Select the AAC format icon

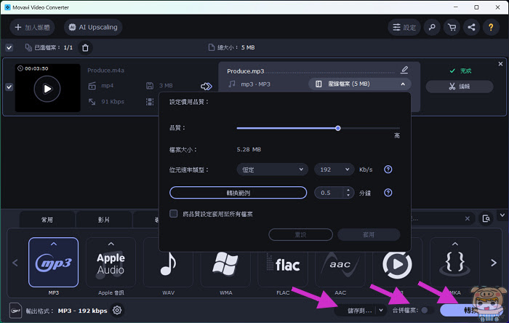[340, 265]
